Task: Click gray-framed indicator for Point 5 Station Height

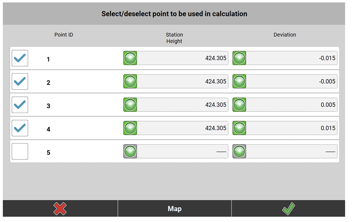Action: (x=130, y=151)
